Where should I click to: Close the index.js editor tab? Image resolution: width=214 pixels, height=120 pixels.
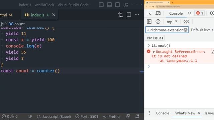54,15
